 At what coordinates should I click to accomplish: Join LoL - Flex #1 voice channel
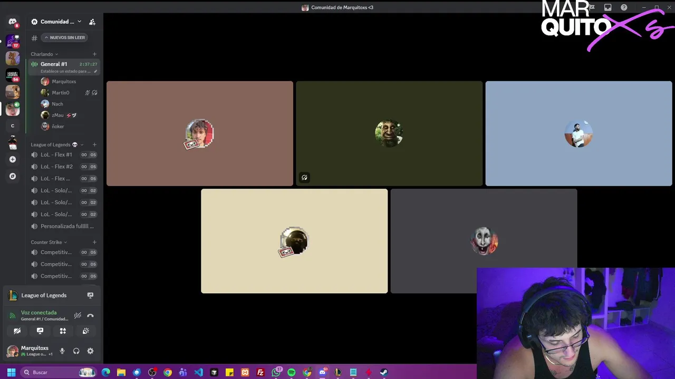(x=63, y=155)
